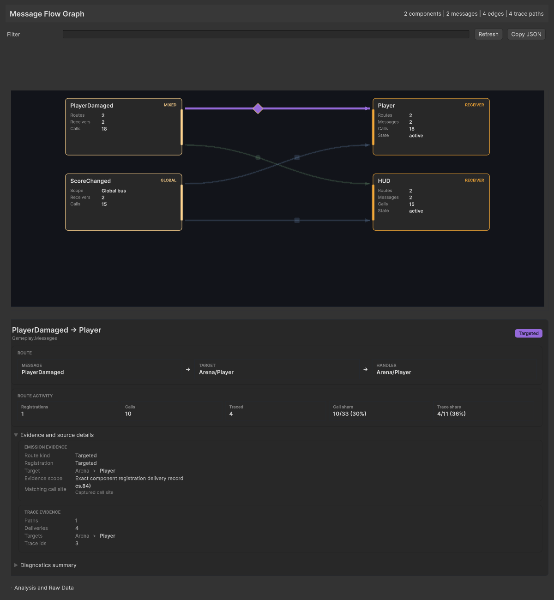This screenshot has height=600, width=554.
Task: Select the ScoreChanged message node
Action: coord(124,202)
